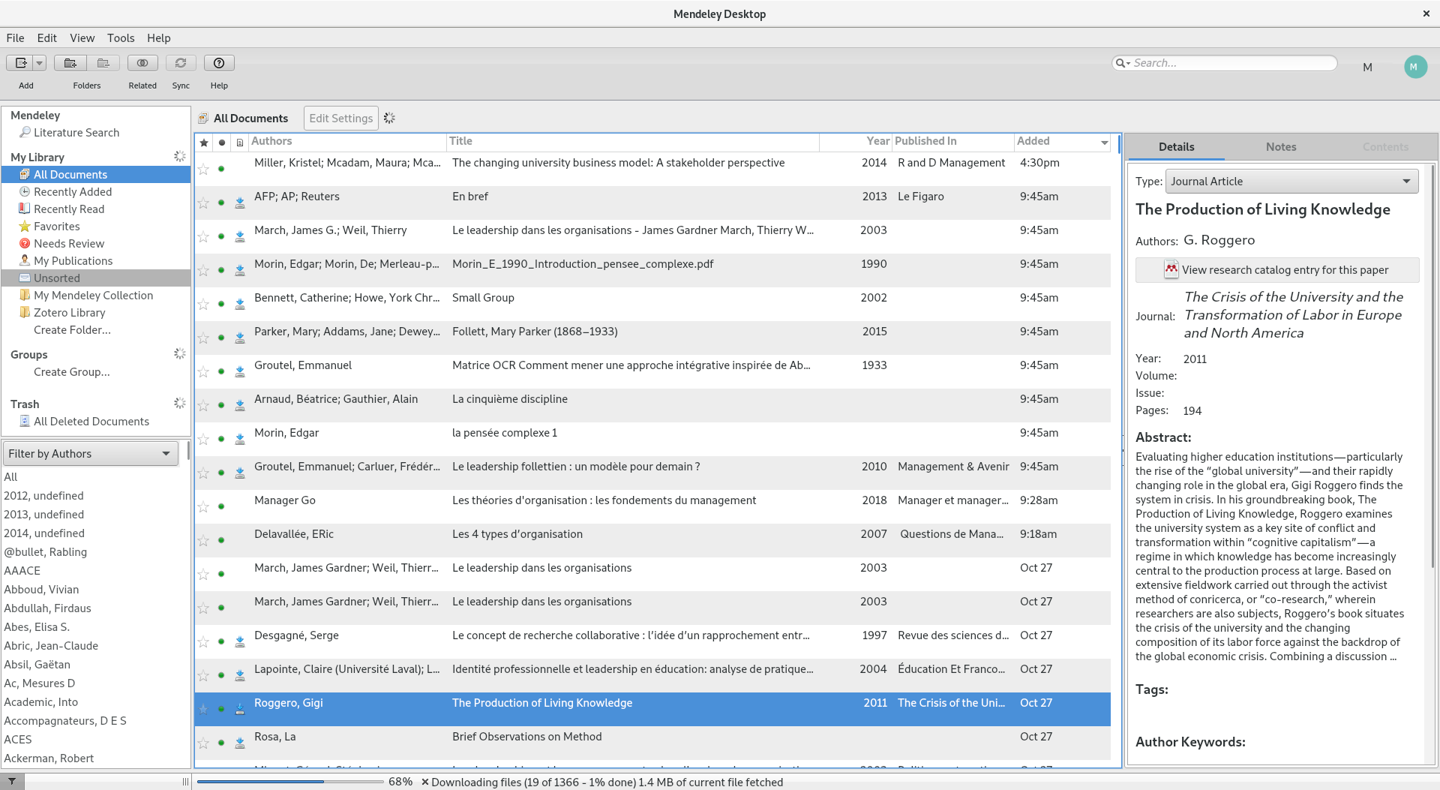This screenshot has width=1440, height=790.
Task: Click download icon for Roggero, Gigi row
Action: tap(240, 709)
